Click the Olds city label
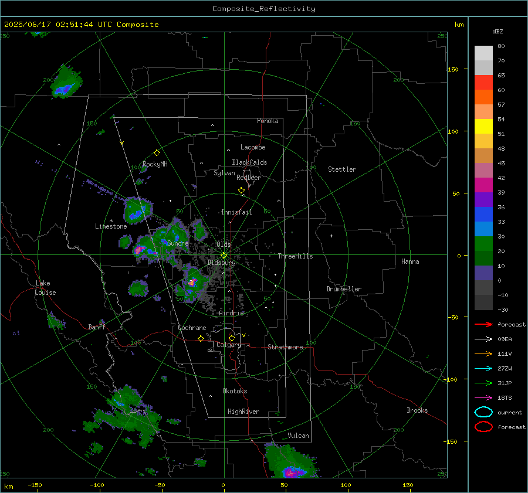Viewport: 528px width, 493px height. coord(224,244)
